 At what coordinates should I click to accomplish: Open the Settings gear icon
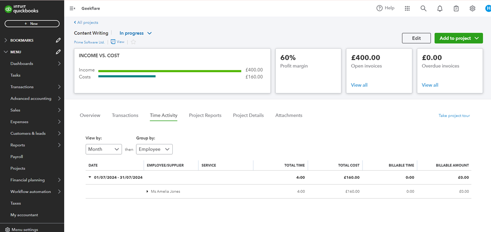(x=473, y=8)
